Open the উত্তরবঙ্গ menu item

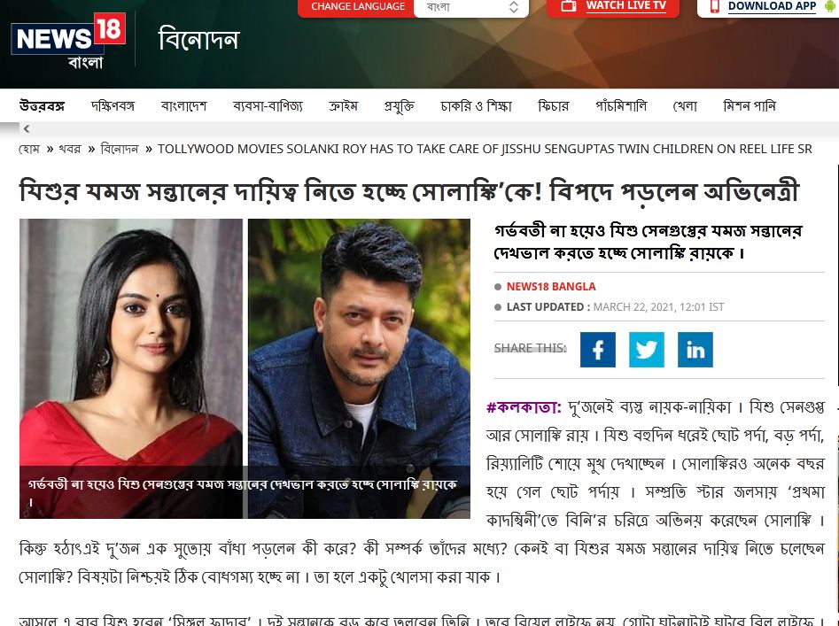(42, 106)
